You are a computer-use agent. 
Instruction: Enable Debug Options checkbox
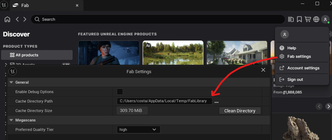[x=120, y=92]
